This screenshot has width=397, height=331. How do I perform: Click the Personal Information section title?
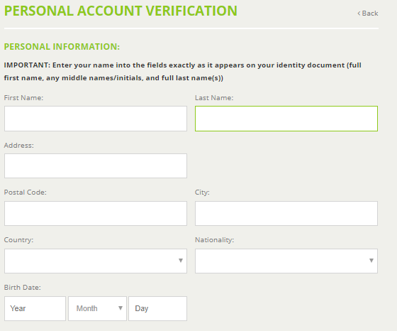(62, 47)
